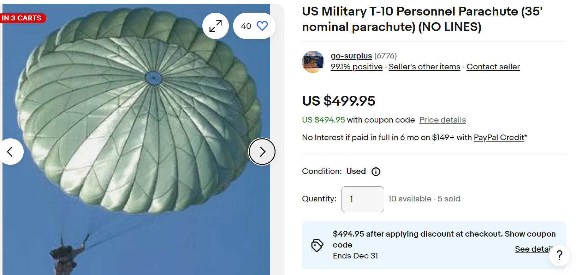Open the go-surplus seller profile link
576x275 pixels.
pyautogui.click(x=351, y=56)
